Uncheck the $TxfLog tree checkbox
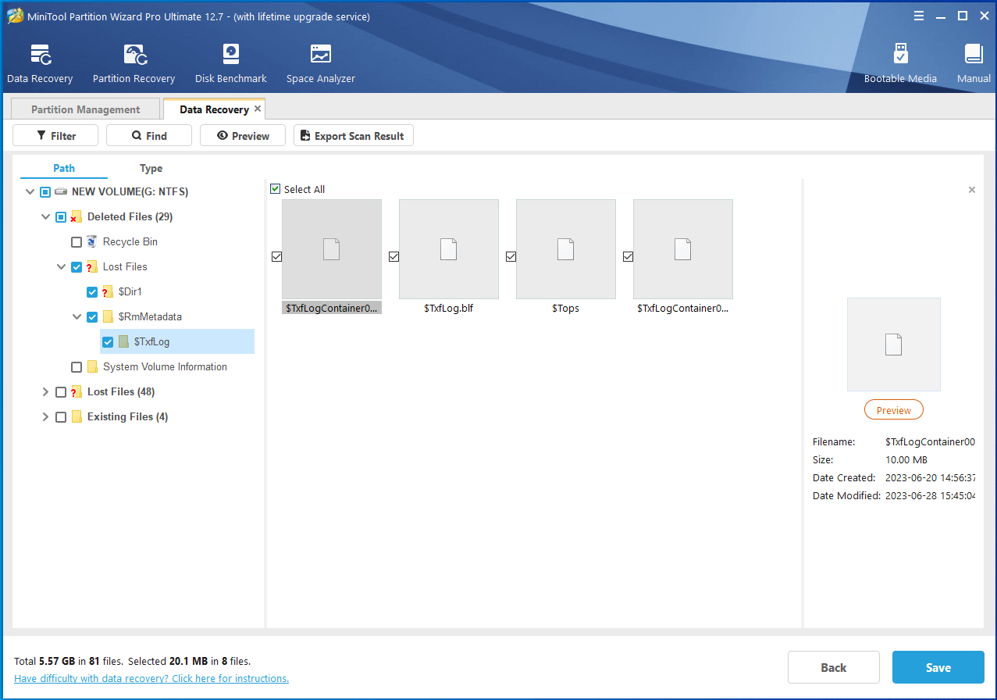 (108, 341)
